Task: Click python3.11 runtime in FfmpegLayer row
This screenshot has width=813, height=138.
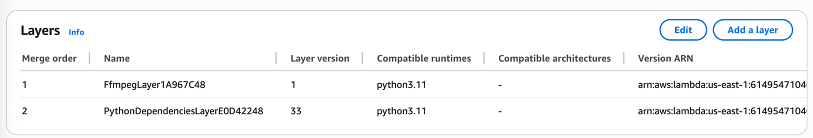Action: [x=401, y=85]
